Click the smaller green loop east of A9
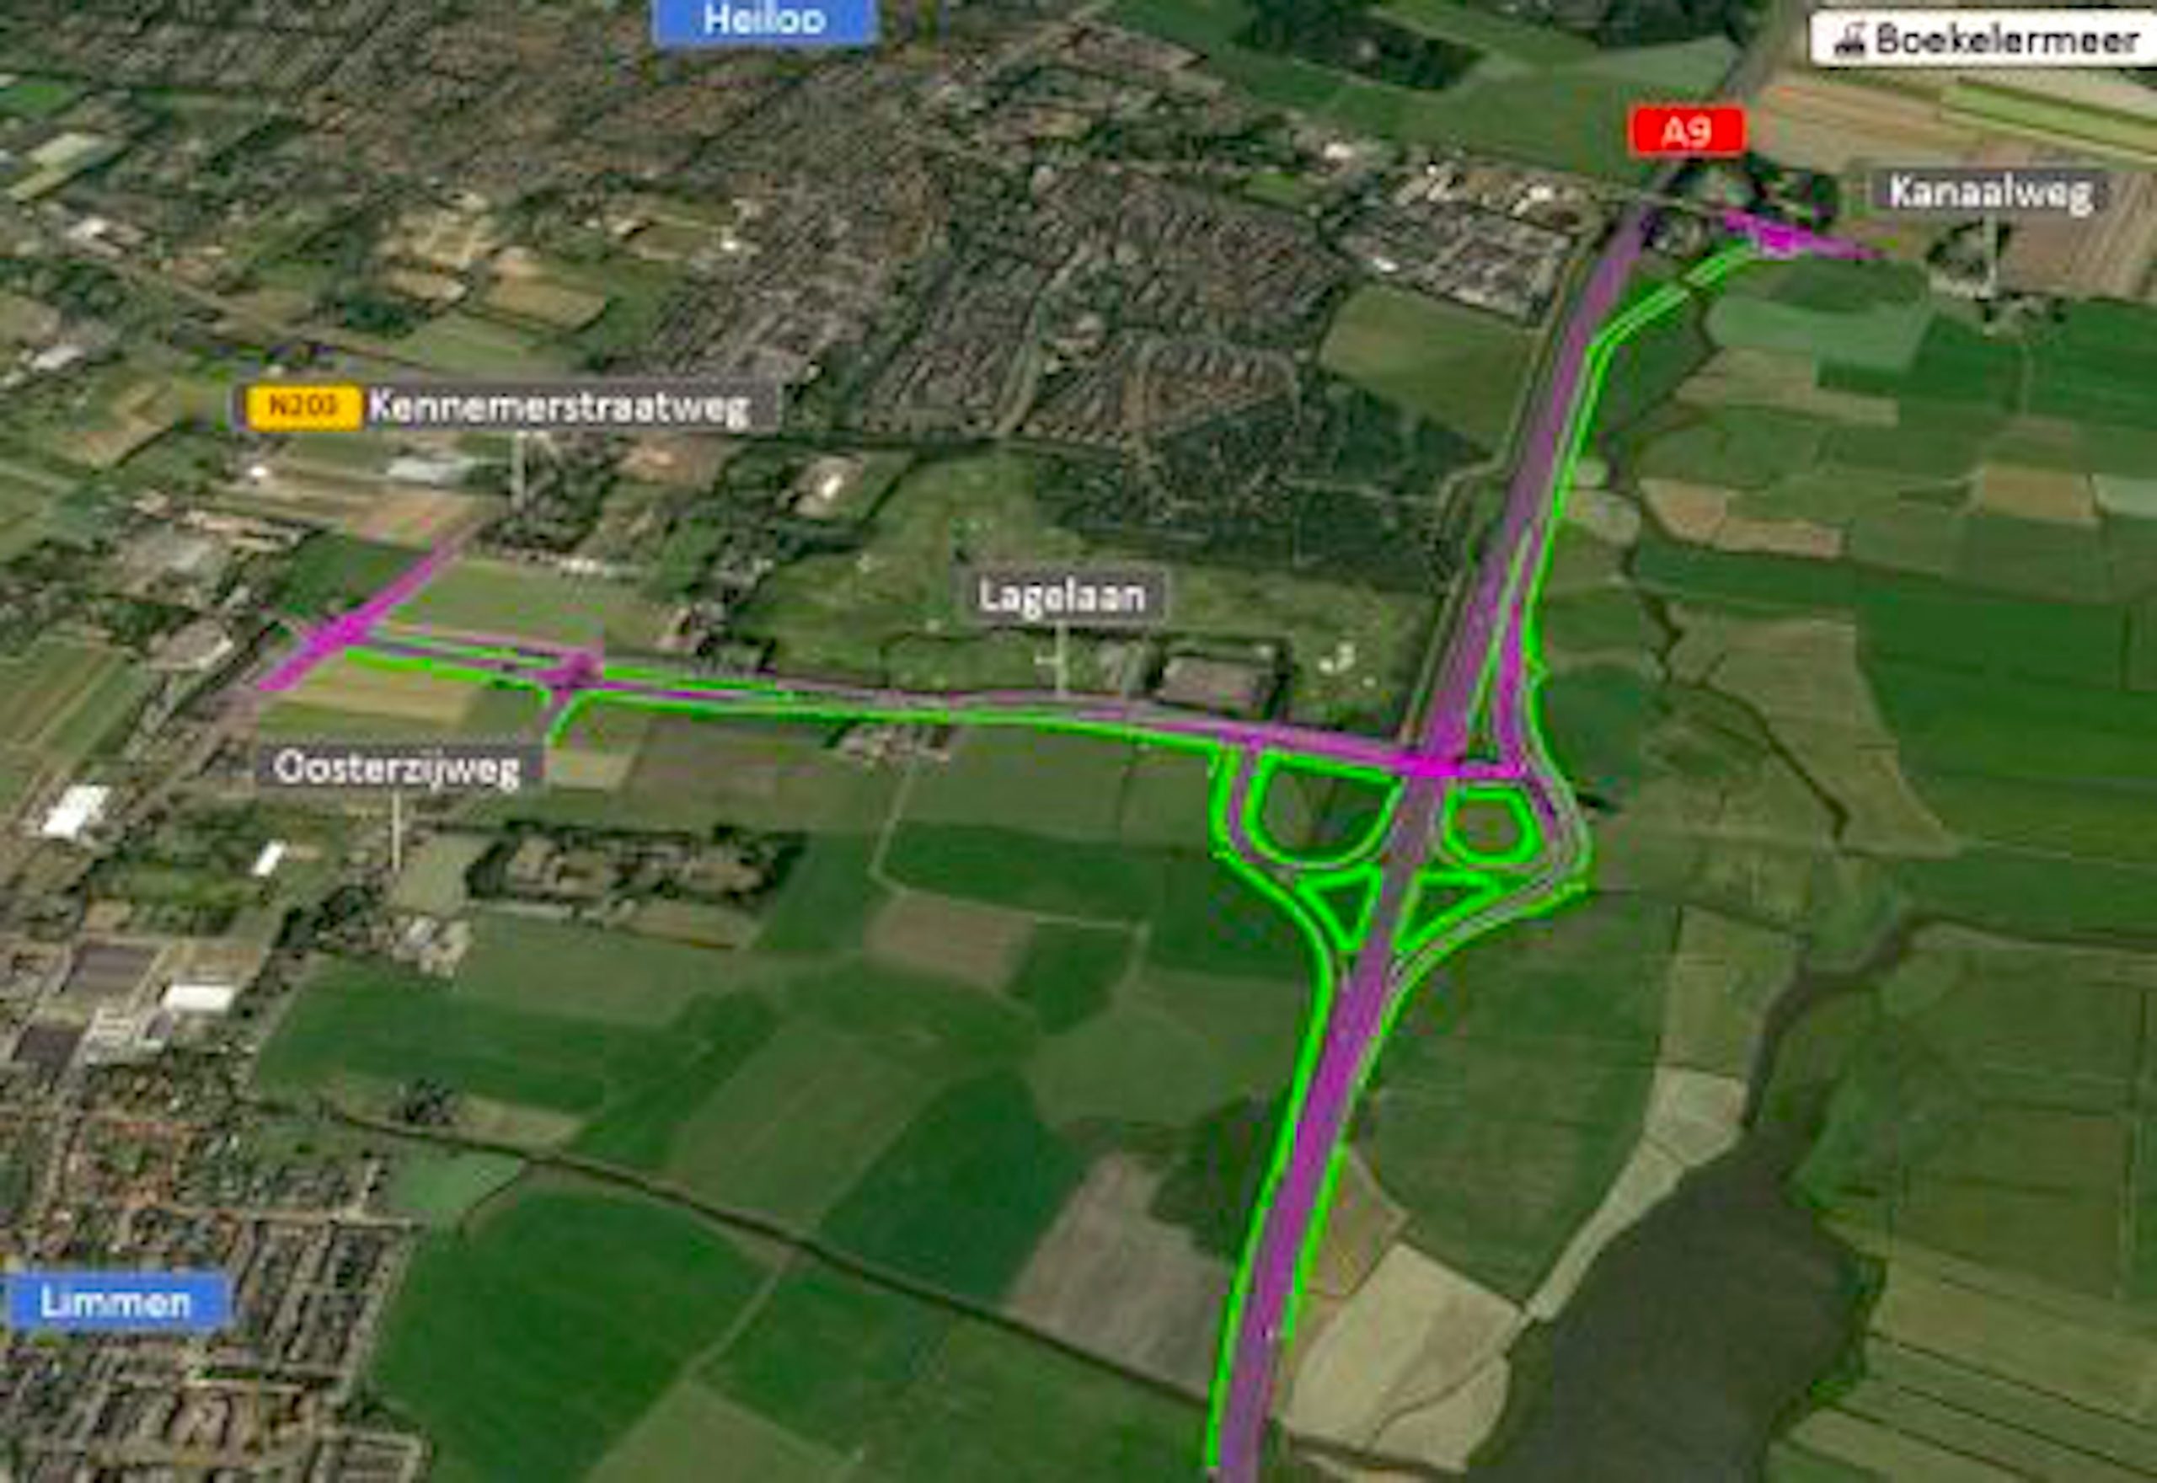2157x1483 pixels. point(1489,823)
